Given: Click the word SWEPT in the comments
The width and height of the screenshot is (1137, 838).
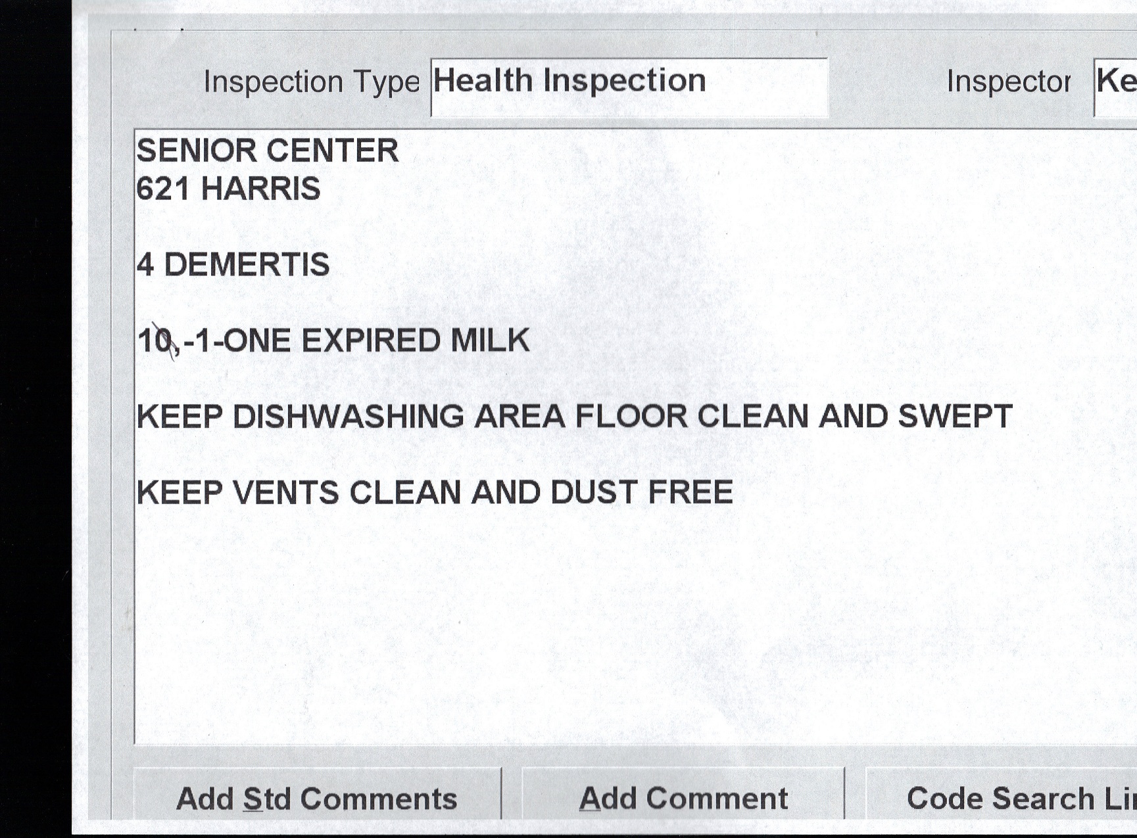Looking at the screenshot, I should [955, 417].
